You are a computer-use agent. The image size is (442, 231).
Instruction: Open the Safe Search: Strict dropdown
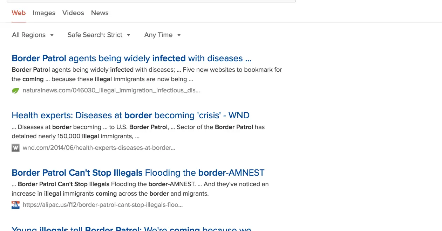99,35
